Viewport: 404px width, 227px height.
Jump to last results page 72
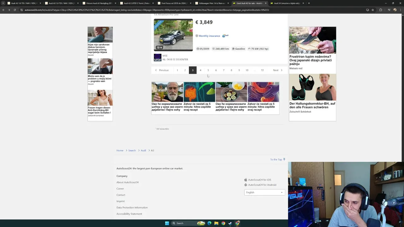click(x=262, y=70)
